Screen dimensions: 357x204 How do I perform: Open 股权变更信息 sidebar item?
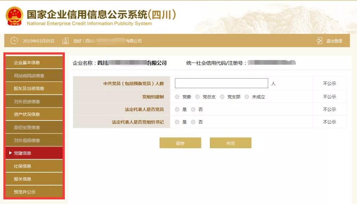tap(34, 127)
